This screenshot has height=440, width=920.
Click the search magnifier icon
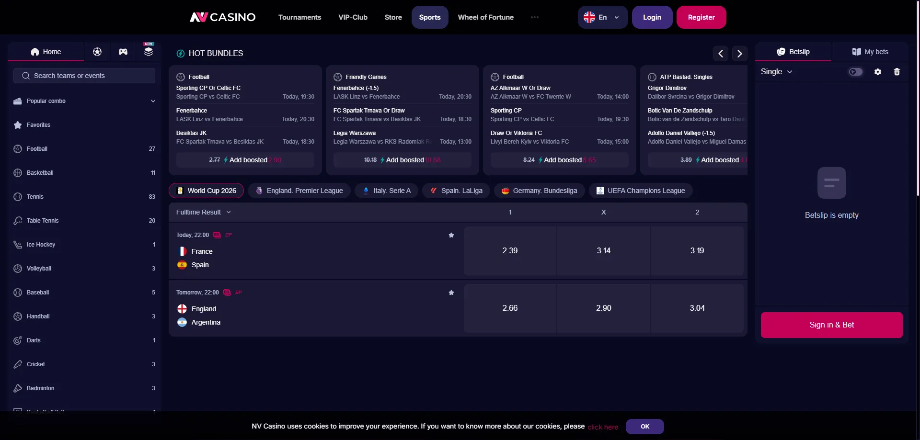click(26, 76)
